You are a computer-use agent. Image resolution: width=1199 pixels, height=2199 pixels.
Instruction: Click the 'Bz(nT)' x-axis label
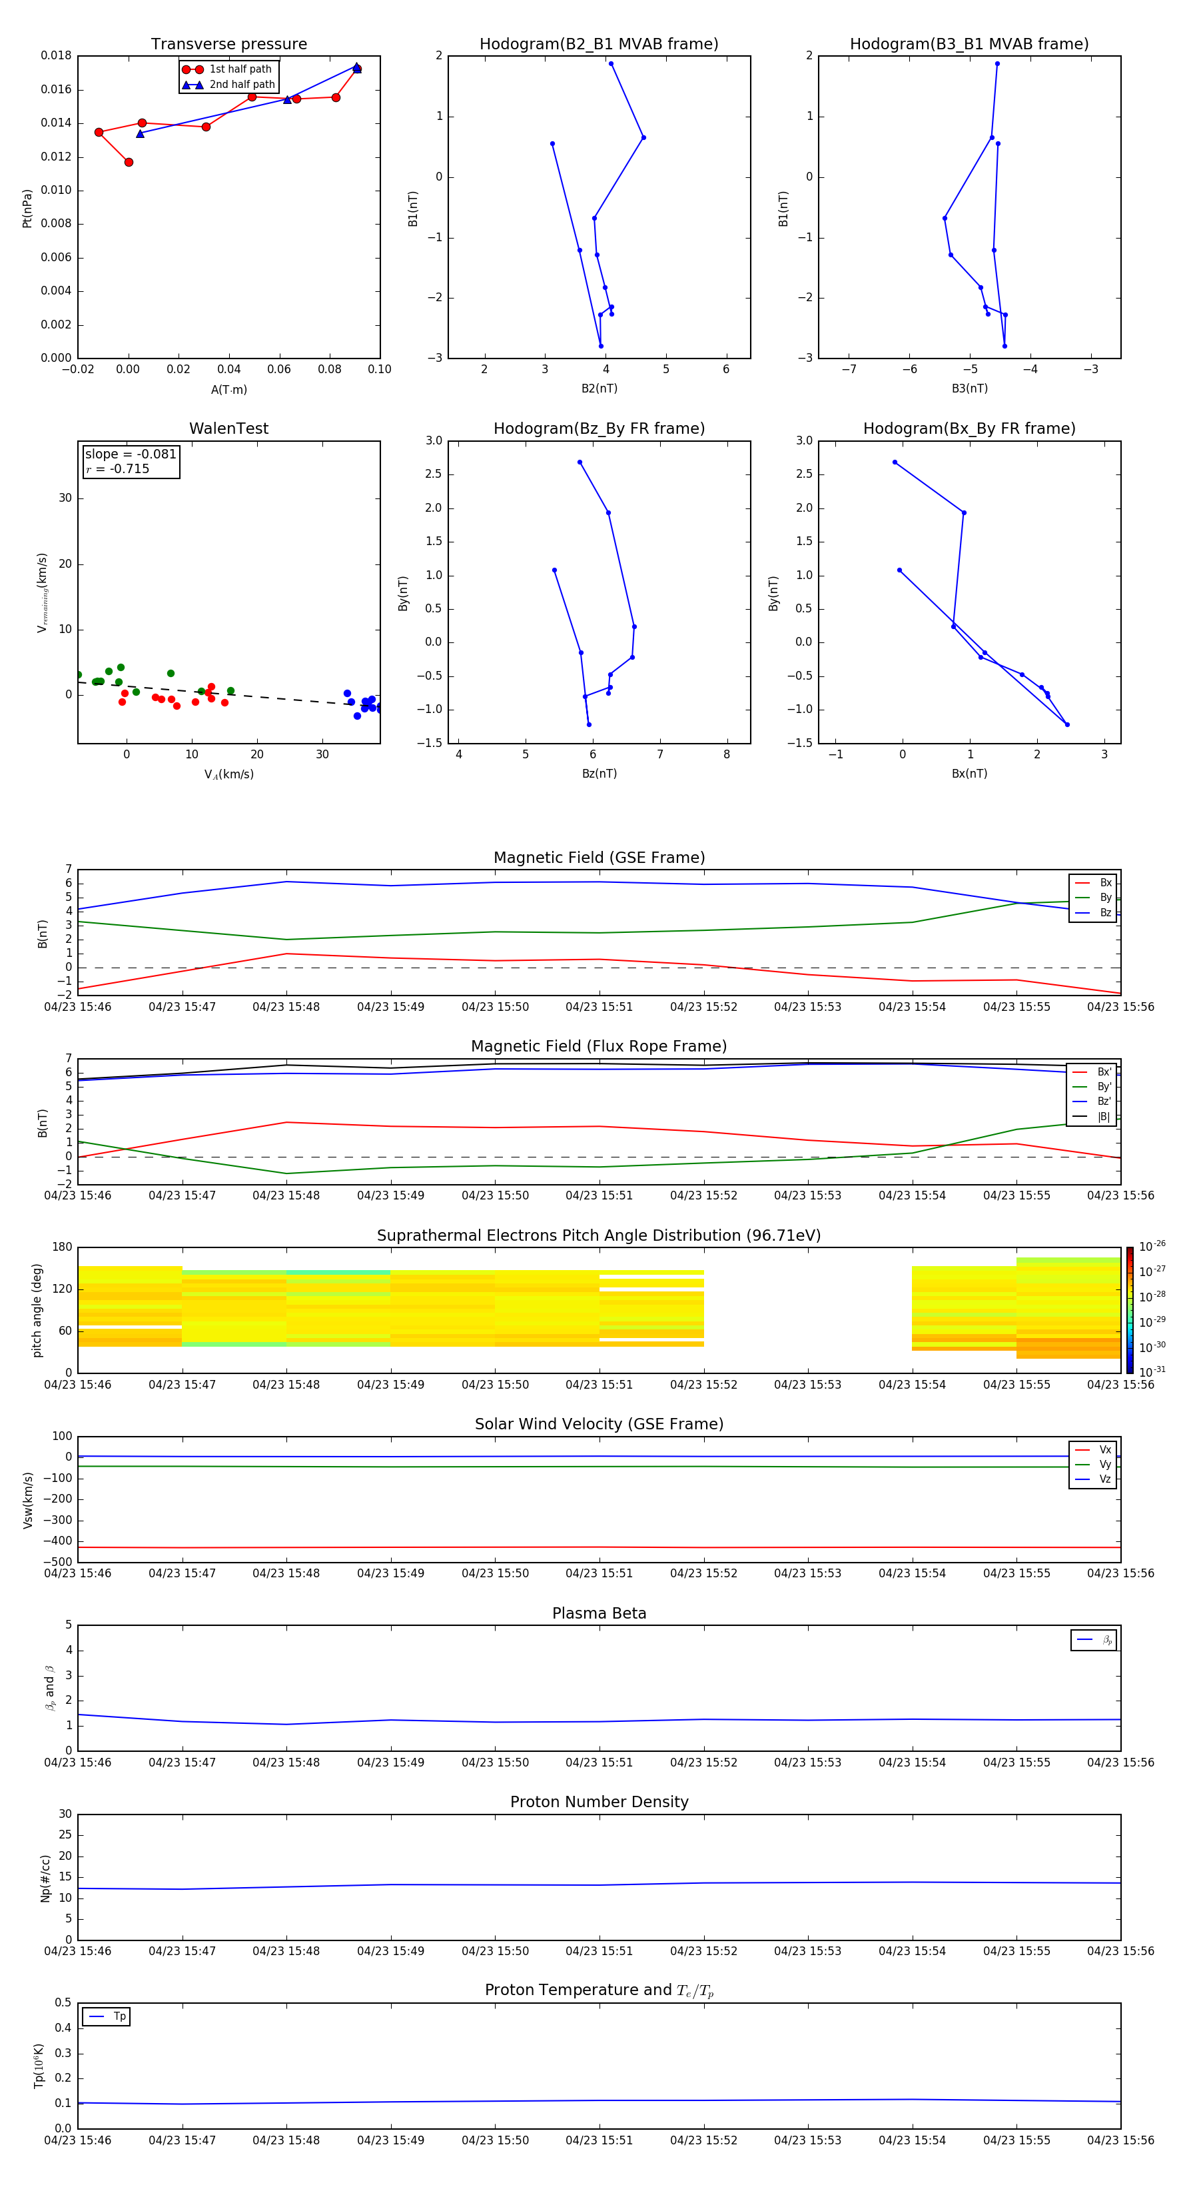coord(599,774)
